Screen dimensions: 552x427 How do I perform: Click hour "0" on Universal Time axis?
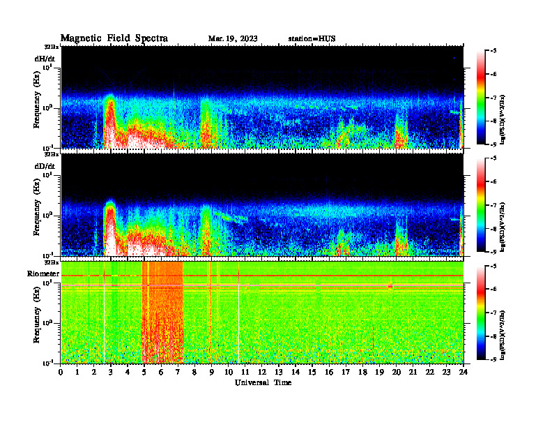[61, 373]
